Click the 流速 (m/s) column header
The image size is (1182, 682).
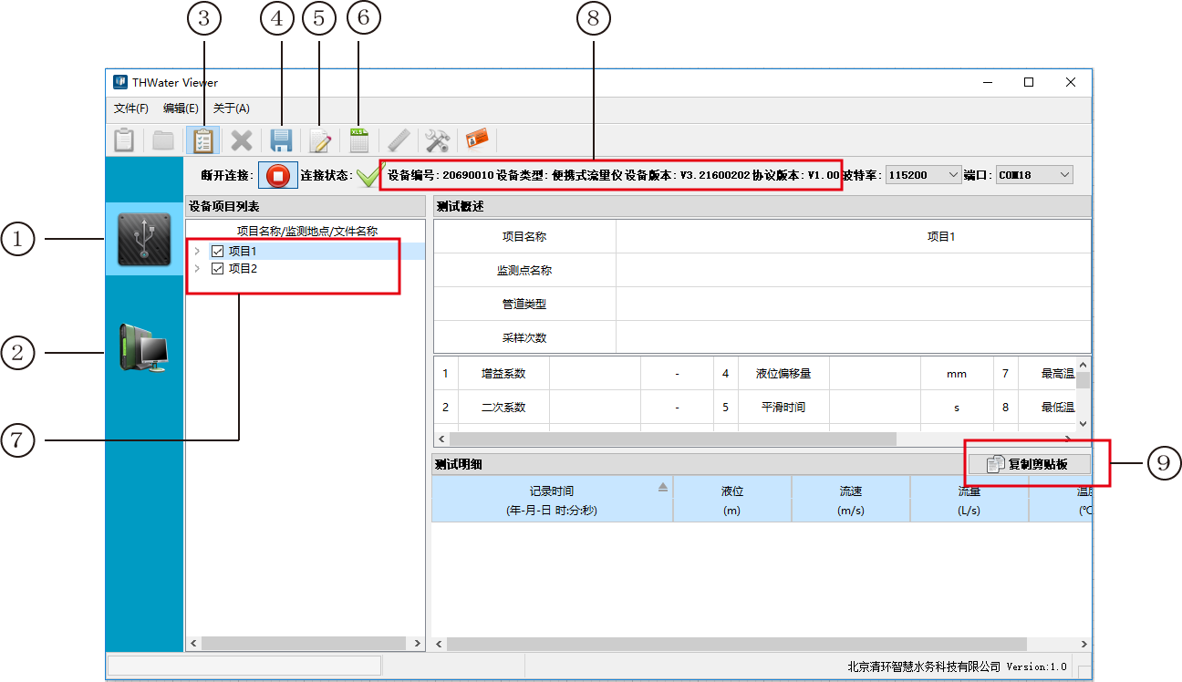tap(851, 500)
